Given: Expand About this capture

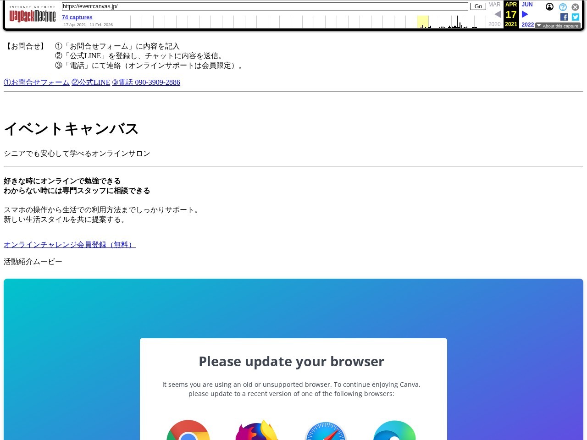Looking at the screenshot, I should [x=558, y=26].
